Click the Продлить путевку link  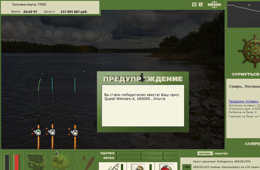pos(243,101)
